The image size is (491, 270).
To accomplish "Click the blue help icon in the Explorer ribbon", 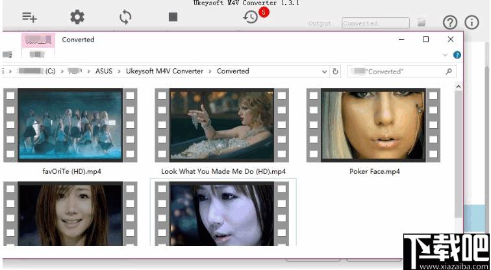I will (x=457, y=55).
